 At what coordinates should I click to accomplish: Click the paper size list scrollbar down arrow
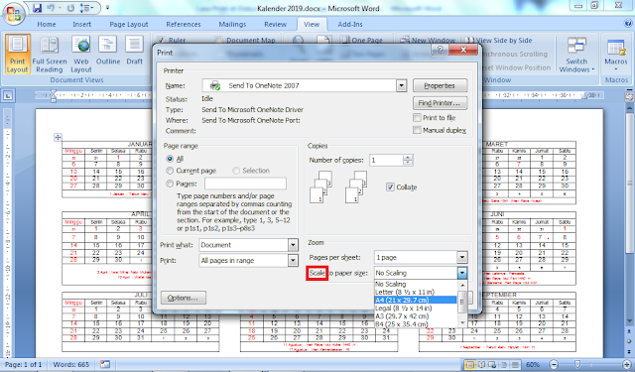point(462,322)
